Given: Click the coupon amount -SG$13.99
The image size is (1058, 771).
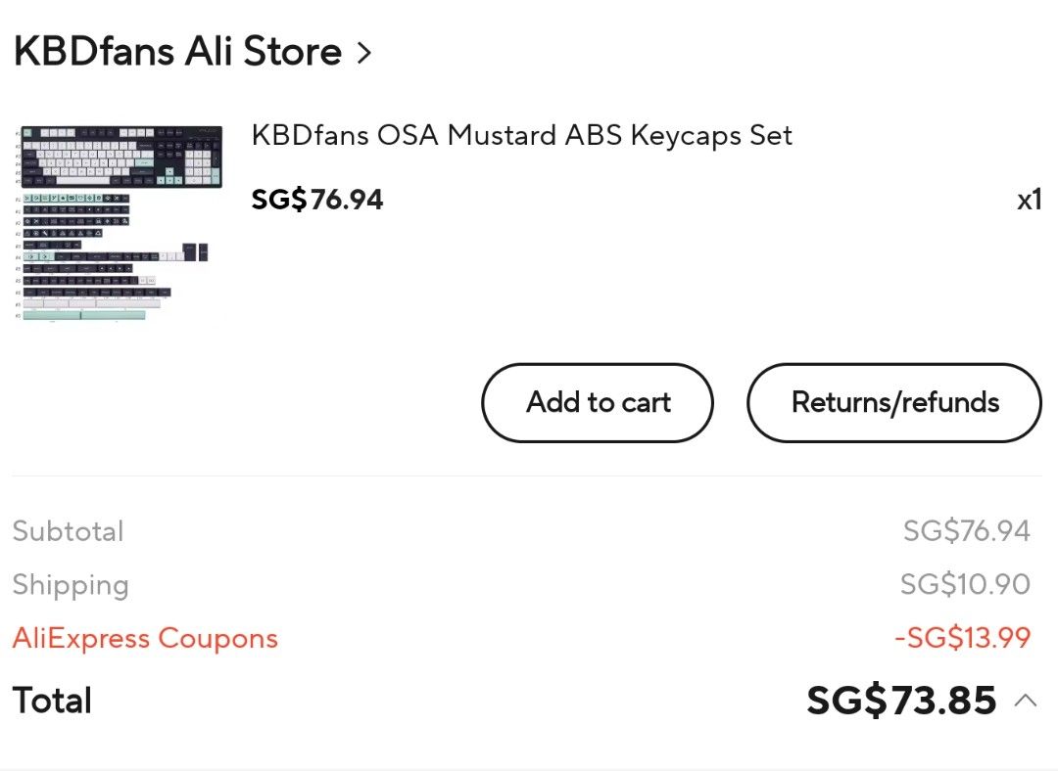Looking at the screenshot, I should pyautogui.click(x=964, y=638).
